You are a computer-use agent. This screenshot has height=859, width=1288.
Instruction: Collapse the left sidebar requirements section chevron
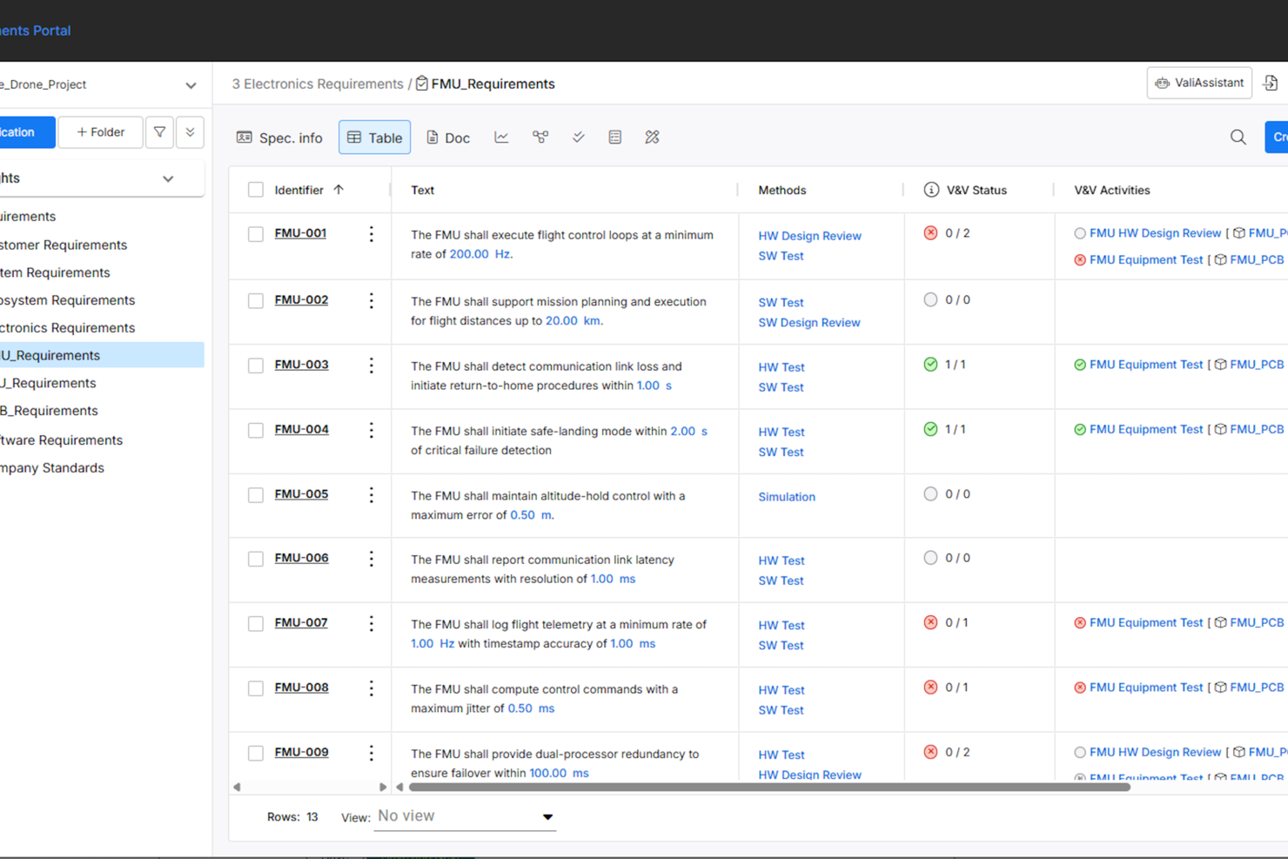coord(168,178)
